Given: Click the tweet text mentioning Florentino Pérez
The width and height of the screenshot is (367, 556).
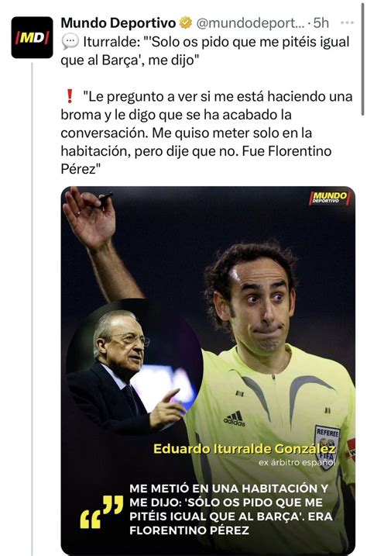Looking at the screenshot, I should click(207, 133).
